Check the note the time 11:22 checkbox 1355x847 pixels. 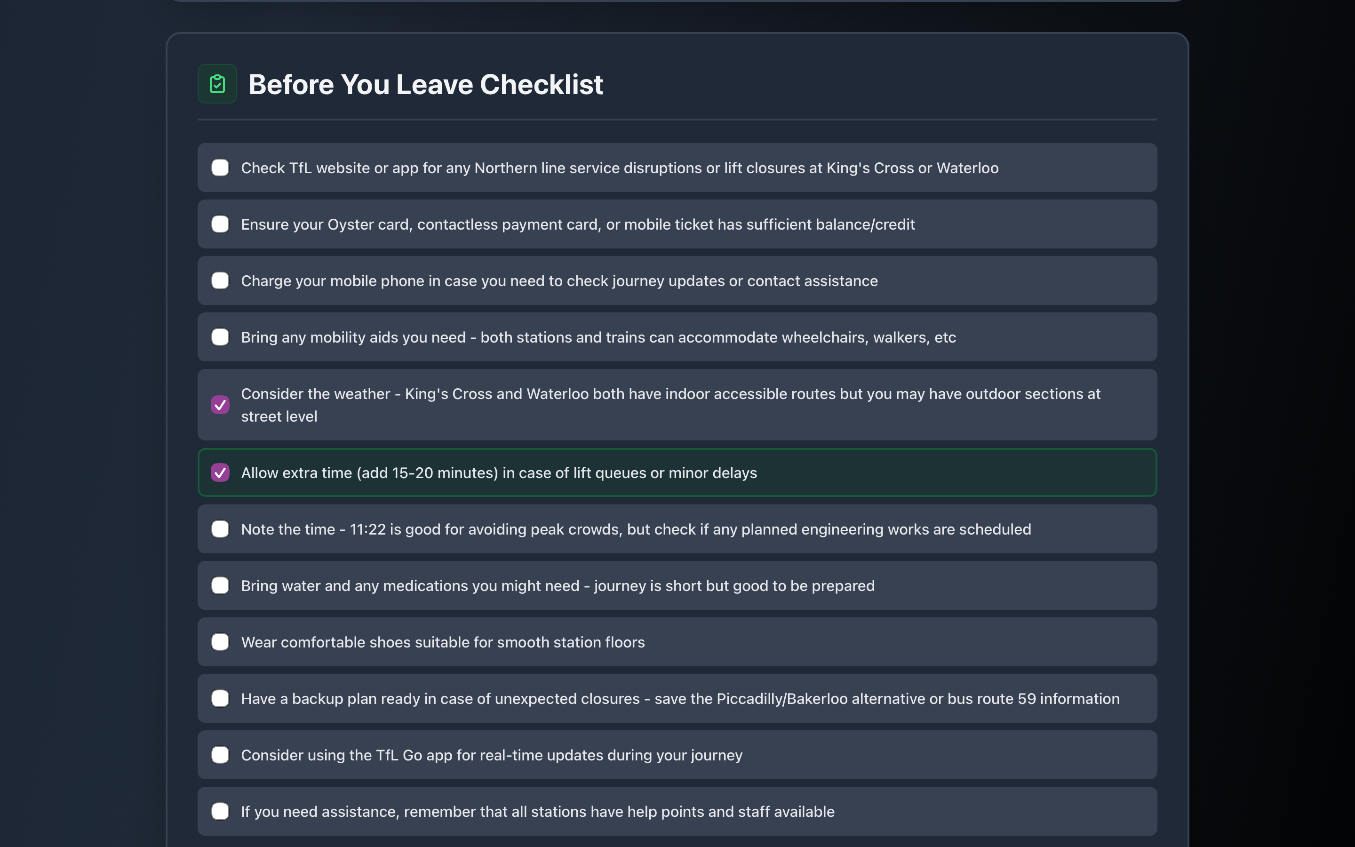point(220,529)
